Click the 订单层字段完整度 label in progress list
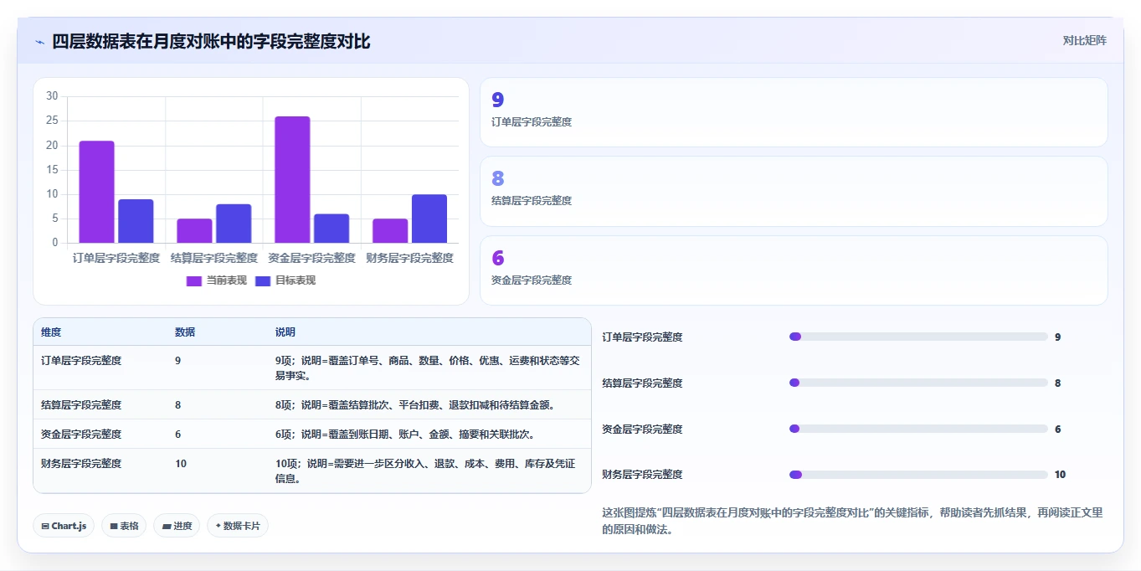1141x571 pixels. coord(643,337)
